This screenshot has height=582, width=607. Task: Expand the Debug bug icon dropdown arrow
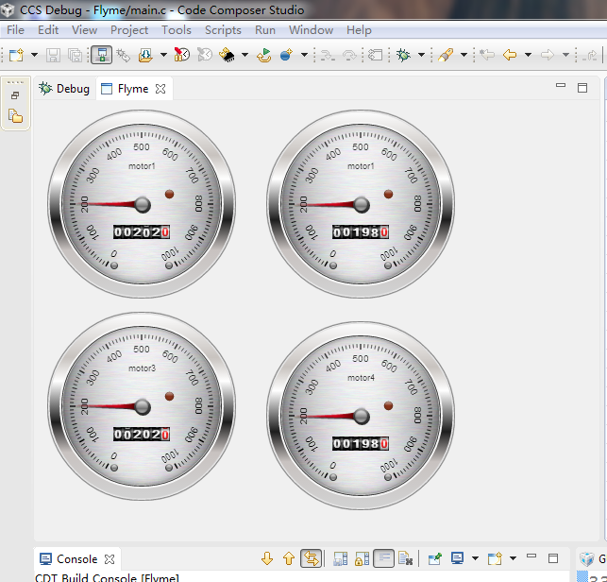420,56
